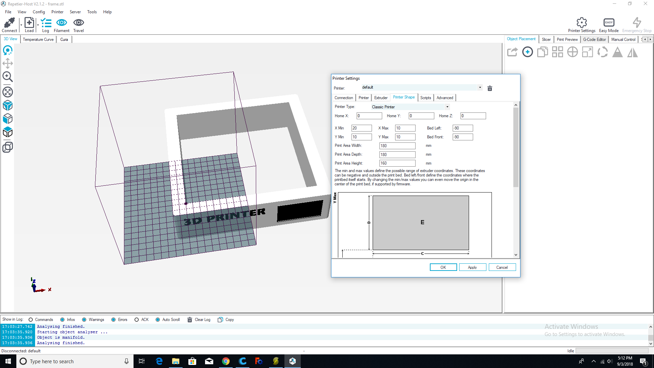Open the Config menu
Viewport: 654px width, 368px height.
(x=38, y=12)
